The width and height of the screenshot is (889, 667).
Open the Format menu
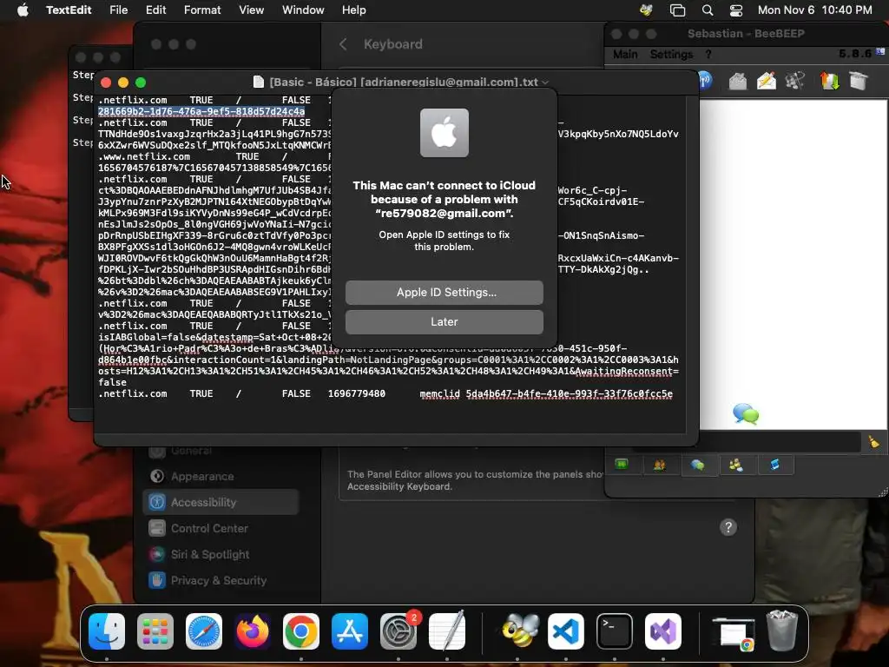tap(202, 10)
